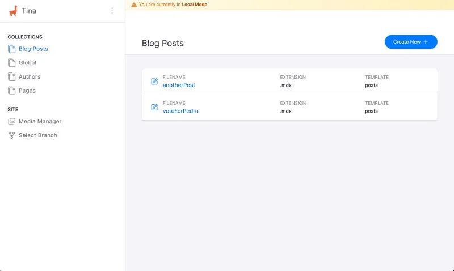Click the Authors collection document icon

pyautogui.click(x=11, y=77)
